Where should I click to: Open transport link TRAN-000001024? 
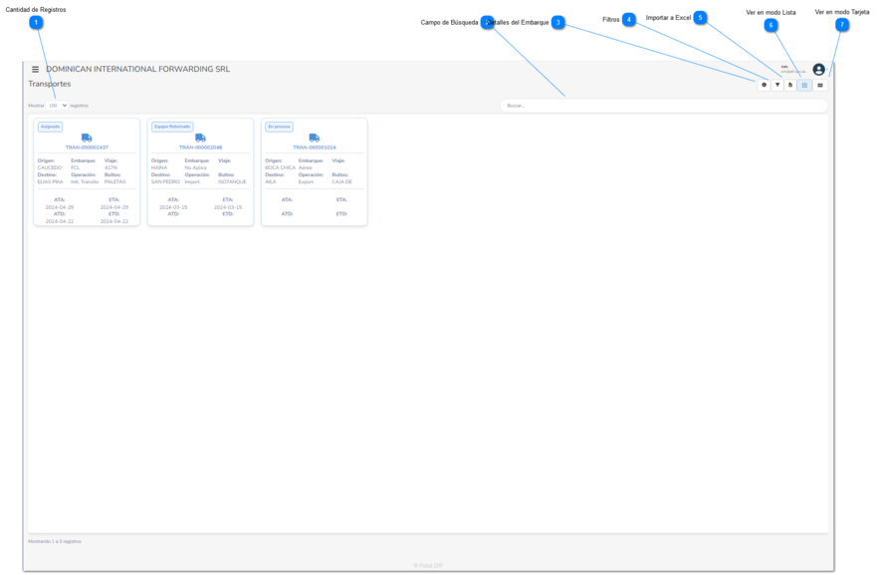[x=315, y=147]
